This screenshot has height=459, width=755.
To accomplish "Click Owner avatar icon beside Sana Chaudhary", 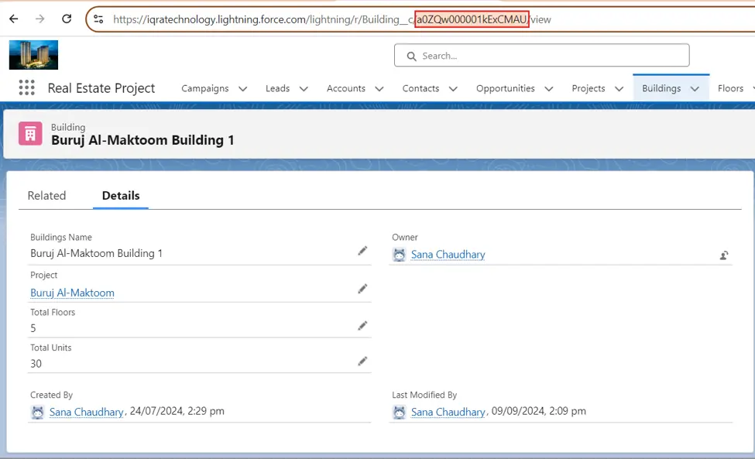I will click(399, 255).
